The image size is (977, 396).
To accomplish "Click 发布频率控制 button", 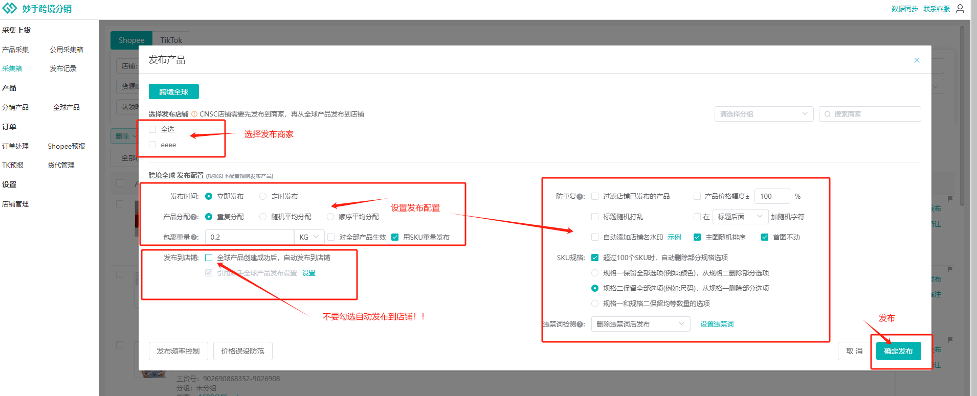I will (x=179, y=351).
